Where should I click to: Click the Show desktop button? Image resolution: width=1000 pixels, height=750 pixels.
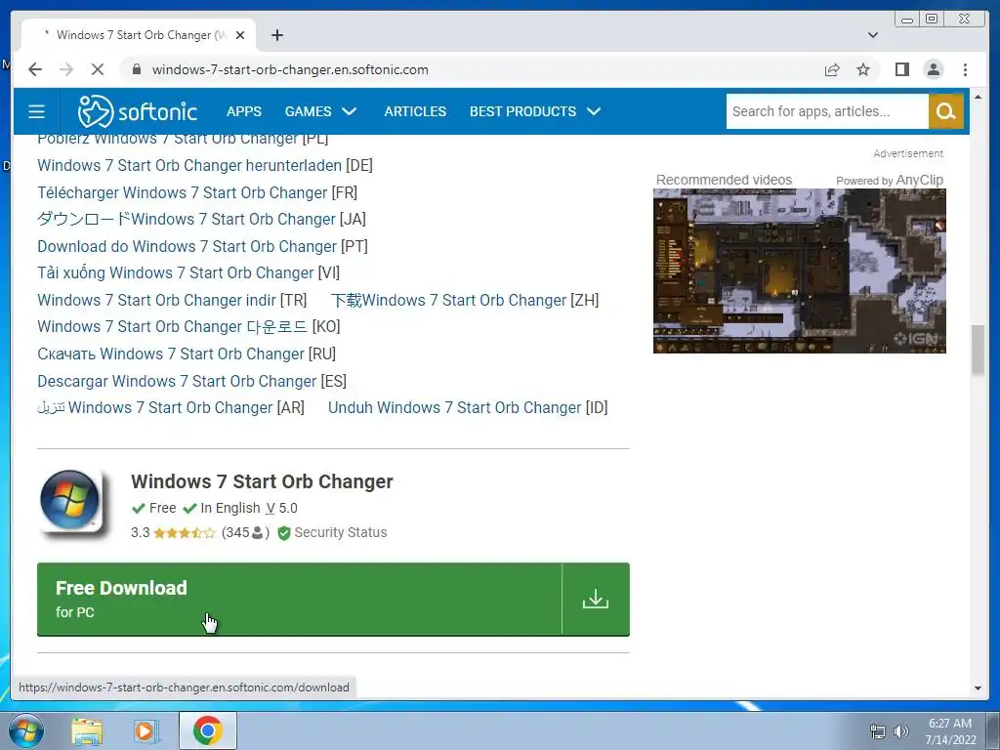993,730
